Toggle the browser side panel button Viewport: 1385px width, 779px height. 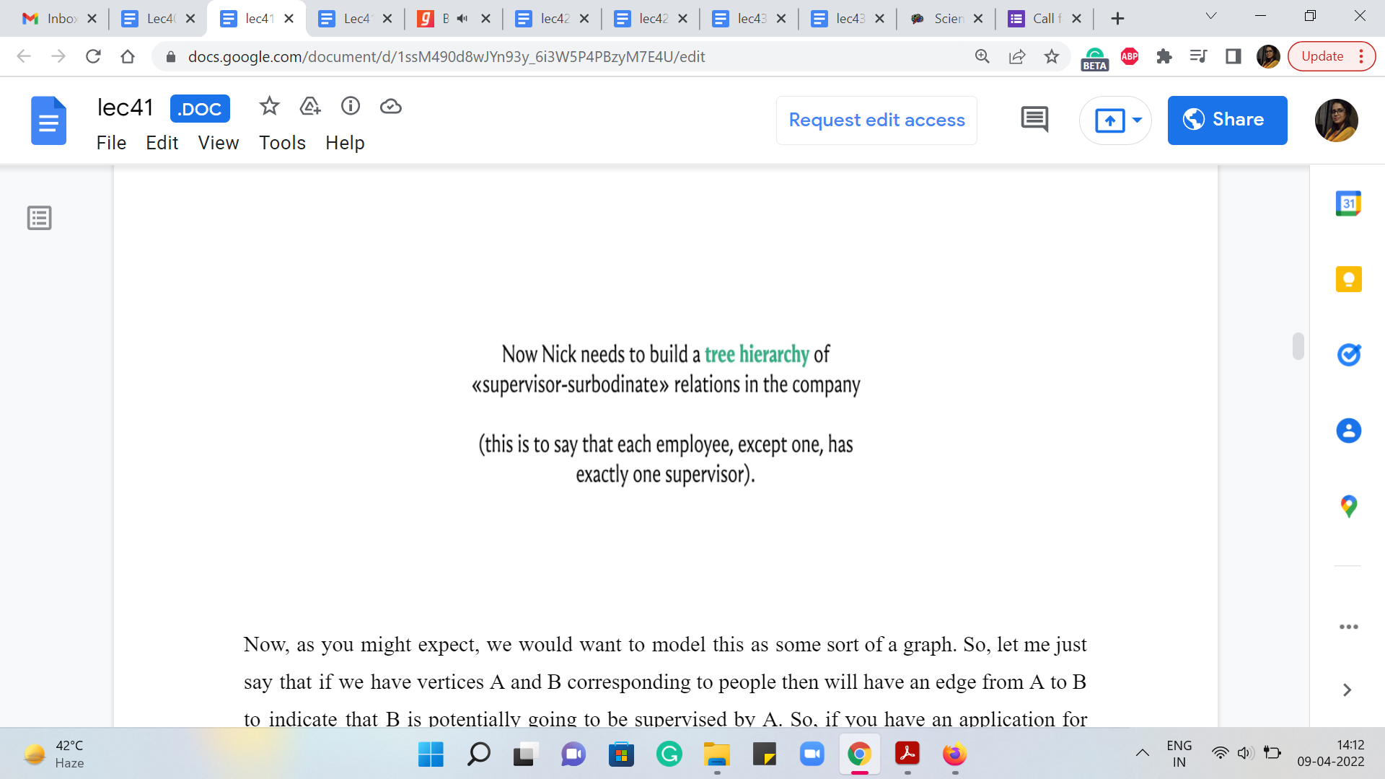coord(1233,56)
